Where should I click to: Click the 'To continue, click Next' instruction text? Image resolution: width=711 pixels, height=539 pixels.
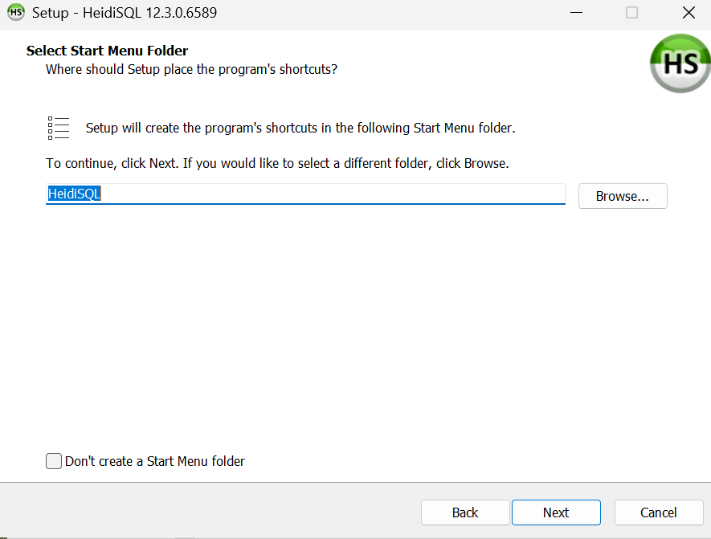[x=277, y=163]
